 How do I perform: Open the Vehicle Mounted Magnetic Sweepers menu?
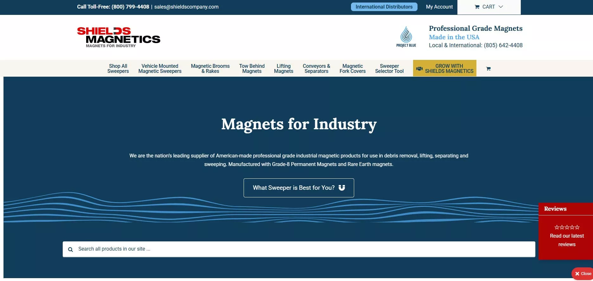160,68
